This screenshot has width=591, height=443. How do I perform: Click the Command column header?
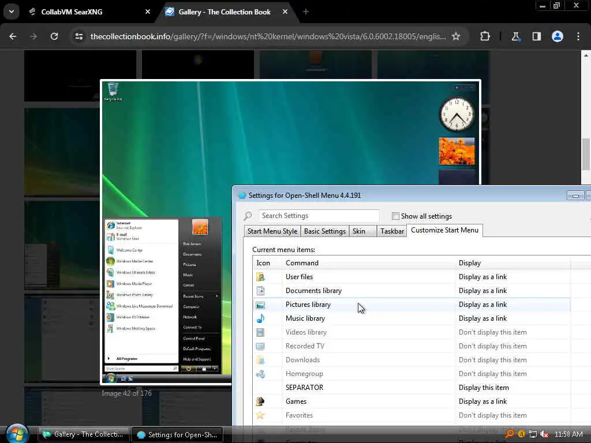coord(369,263)
